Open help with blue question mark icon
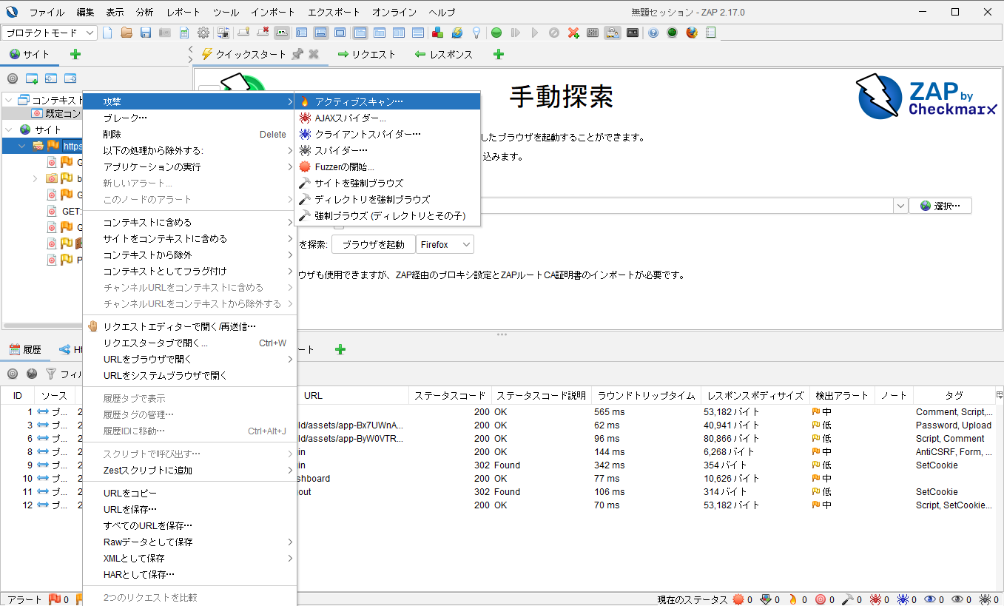Viewport: 1004px width, 606px height. (653, 33)
